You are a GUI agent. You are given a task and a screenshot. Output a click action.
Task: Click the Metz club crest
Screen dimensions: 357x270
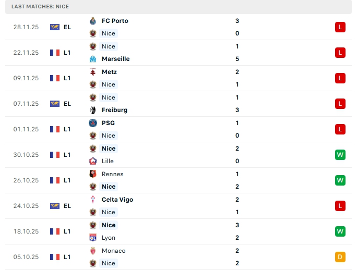pos(93,72)
